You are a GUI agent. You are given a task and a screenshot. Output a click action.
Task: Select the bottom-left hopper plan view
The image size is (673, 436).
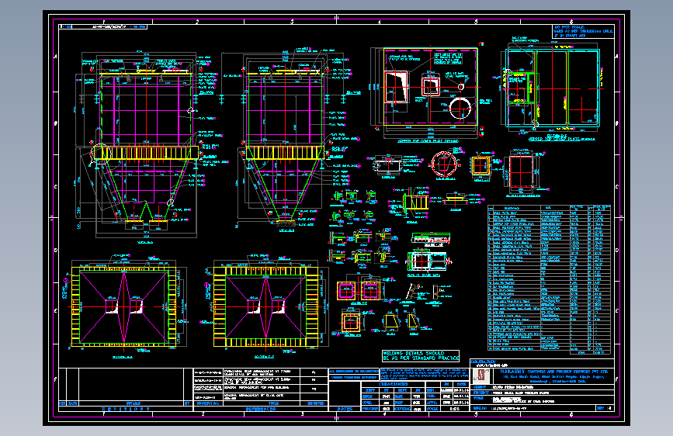[124, 306]
